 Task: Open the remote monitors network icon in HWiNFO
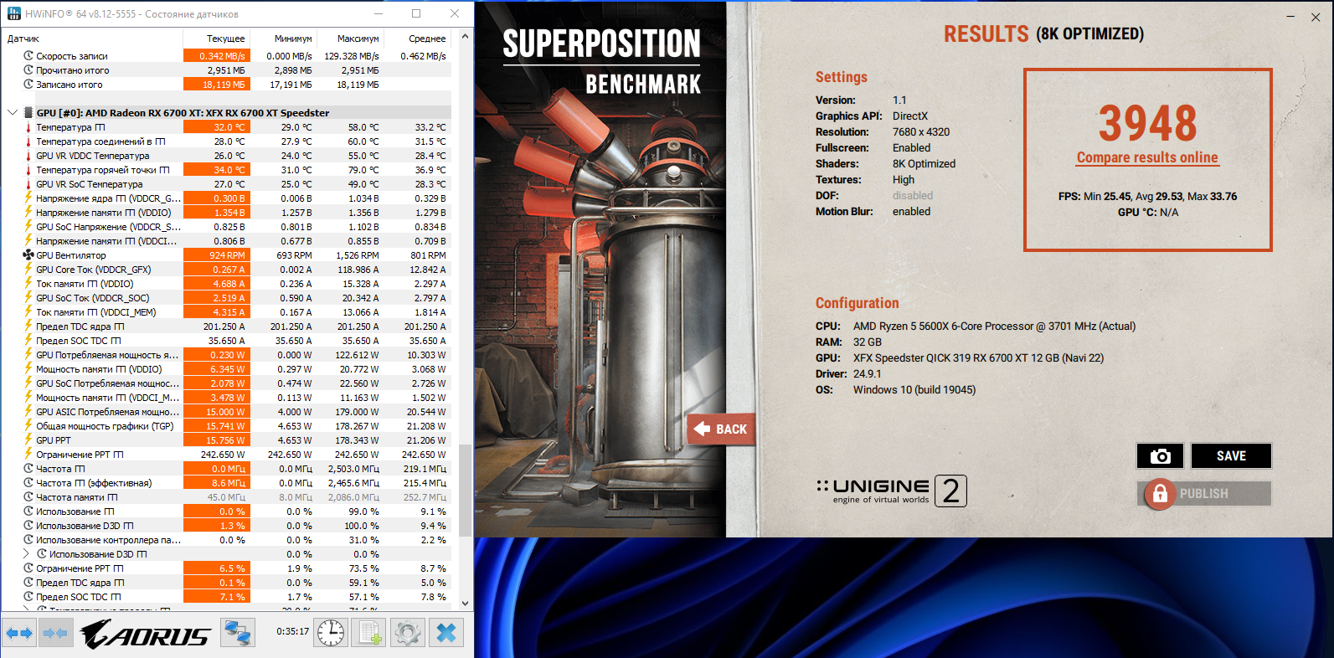238,633
